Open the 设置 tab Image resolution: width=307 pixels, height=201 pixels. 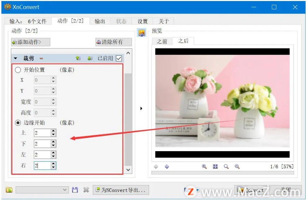[143, 21]
